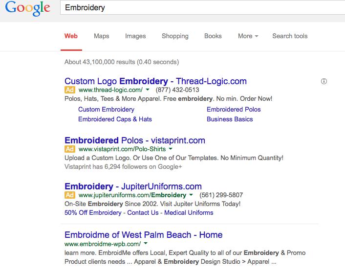
Task: Click the 50% Off Embroidery link
Action: 93,213
